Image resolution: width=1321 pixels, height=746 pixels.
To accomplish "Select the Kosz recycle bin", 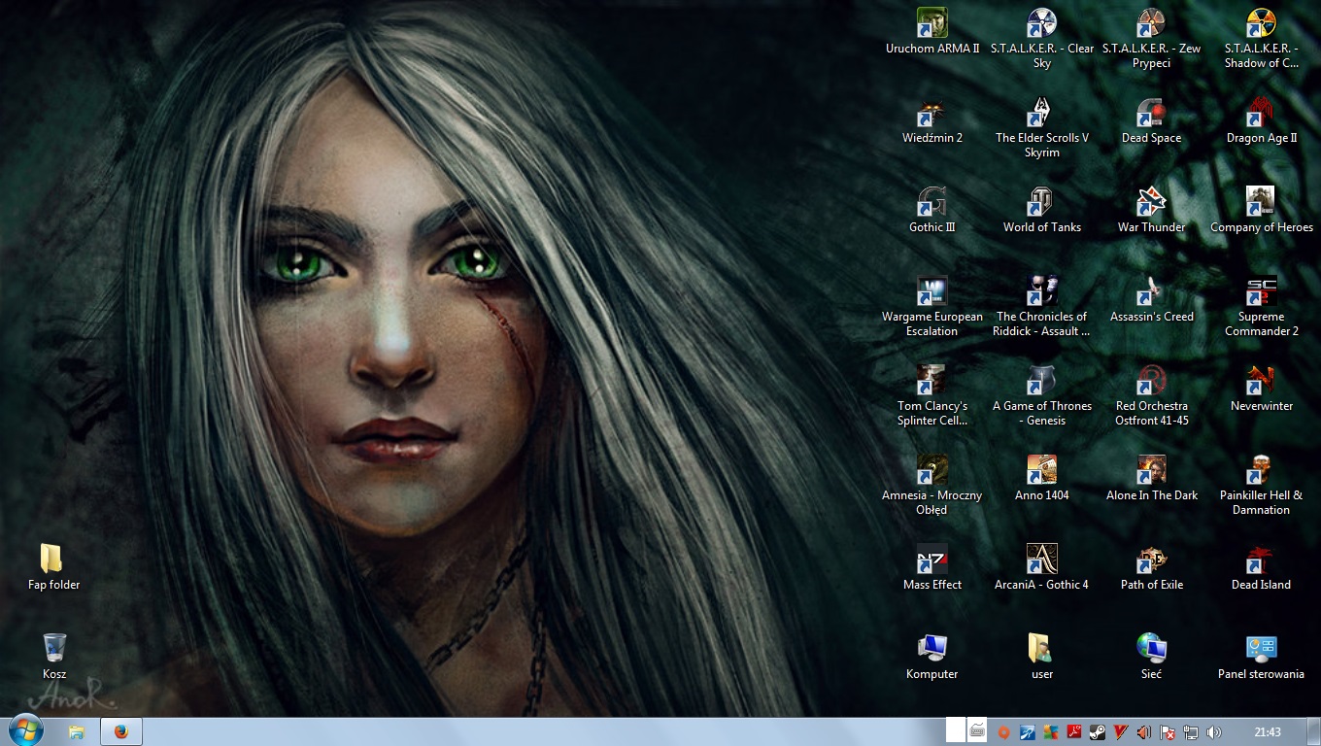I will pyautogui.click(x=54, y=658).
